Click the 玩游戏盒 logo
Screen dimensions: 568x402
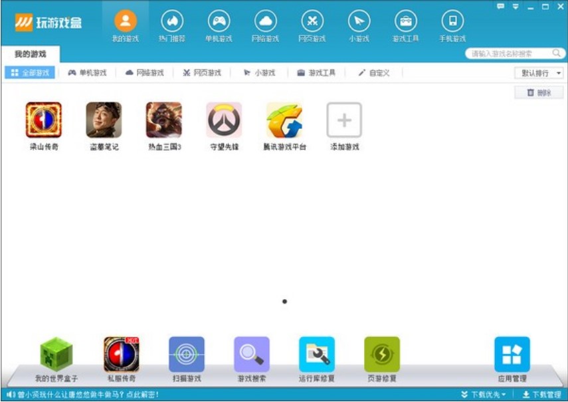[48, 23]
